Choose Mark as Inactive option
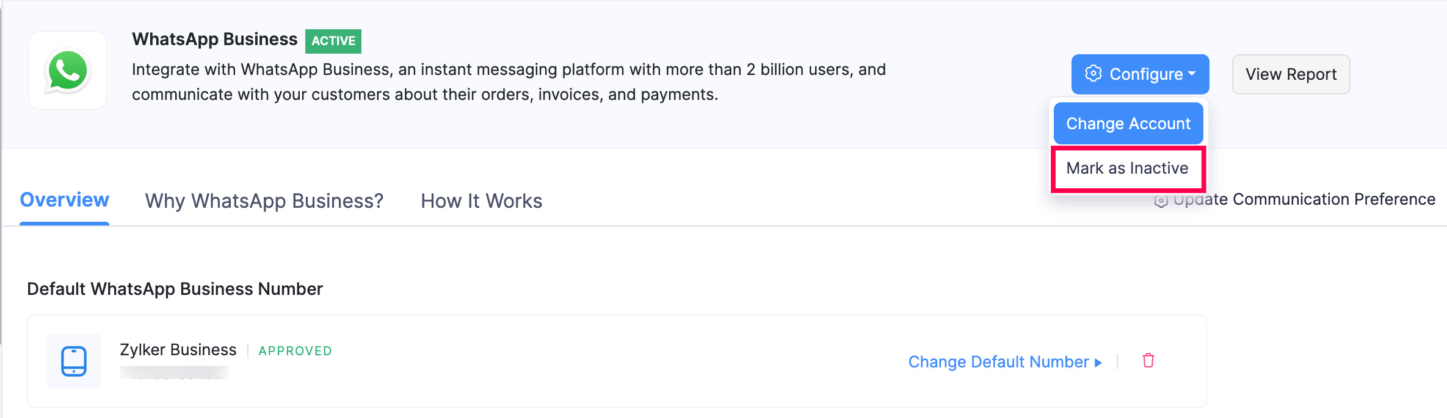 pyautogui.click(x=1127, y=168)
